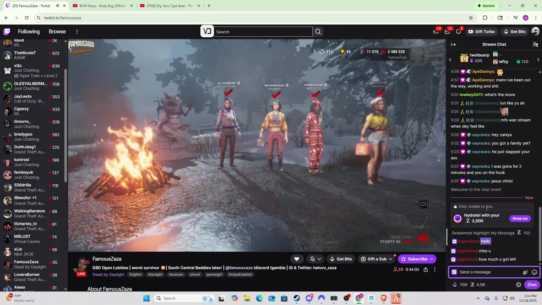The image size is (542, 305).
Task: Open File Explorer from taskbar
Action: 247,298
